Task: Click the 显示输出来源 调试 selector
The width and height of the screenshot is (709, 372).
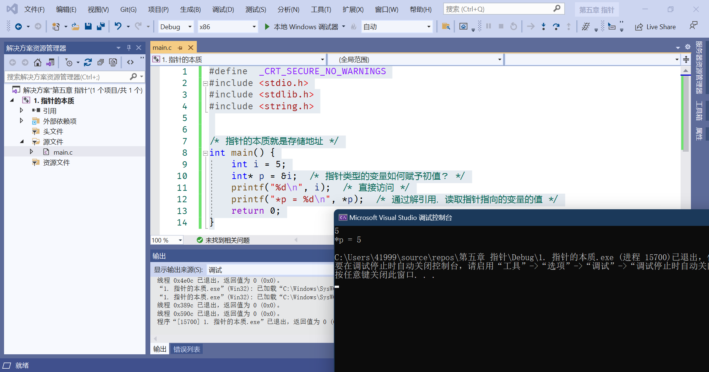Action: (270, 270)
